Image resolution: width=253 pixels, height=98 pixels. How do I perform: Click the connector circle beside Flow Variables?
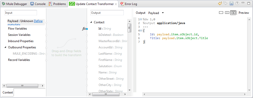click(46, 29)
